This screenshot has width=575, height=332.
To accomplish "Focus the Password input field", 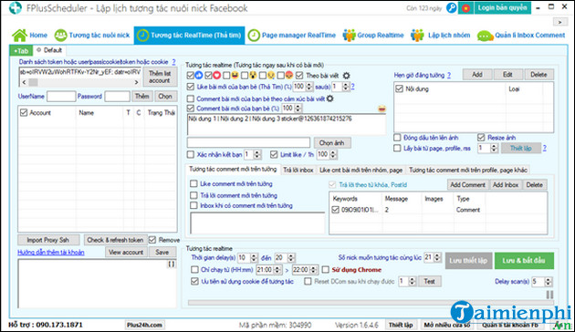I will tap(117, 97).
